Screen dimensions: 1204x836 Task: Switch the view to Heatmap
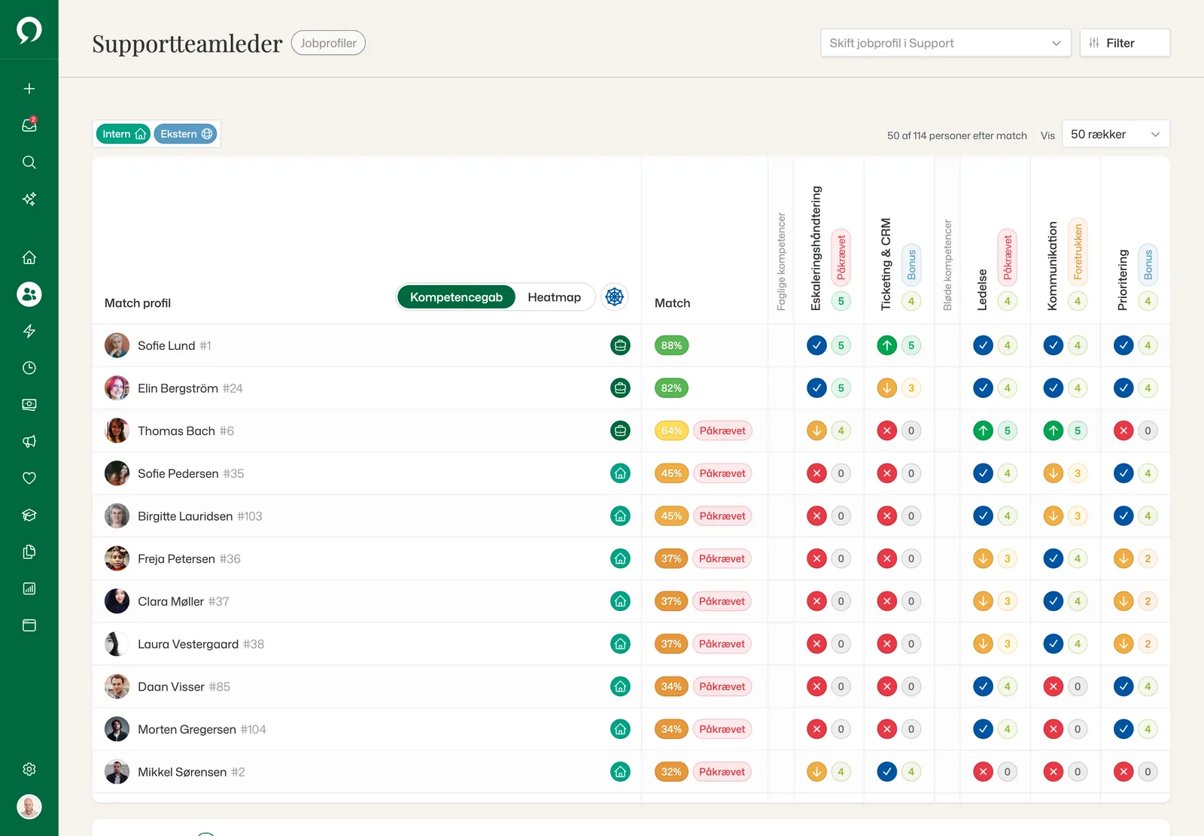555,297
